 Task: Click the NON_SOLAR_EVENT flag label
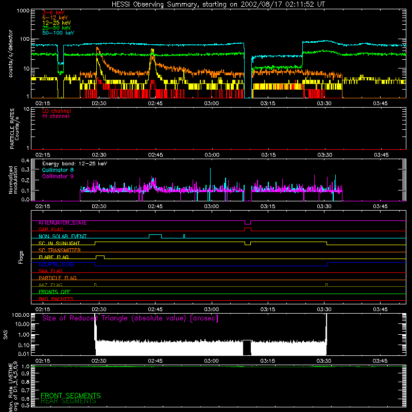point(62,236)
